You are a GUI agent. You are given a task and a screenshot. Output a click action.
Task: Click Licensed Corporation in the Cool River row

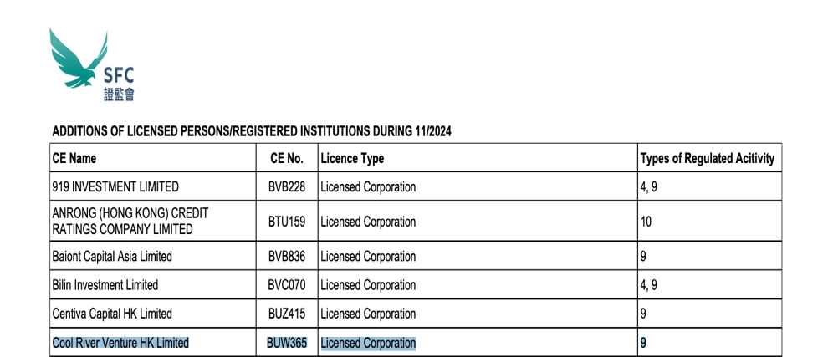point(368,343)
